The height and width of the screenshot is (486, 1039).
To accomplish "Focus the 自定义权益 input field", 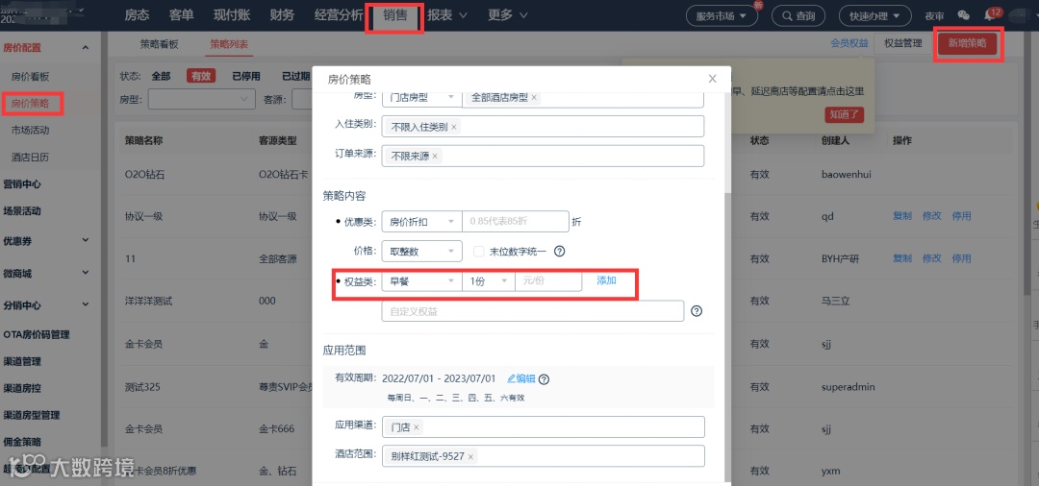I will coord(533,311).
